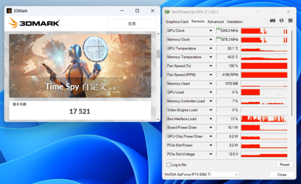This screenshot has height=184, width=301.
Task: Minimize the GPU-Z window
Action: click(x=258, y=12)
